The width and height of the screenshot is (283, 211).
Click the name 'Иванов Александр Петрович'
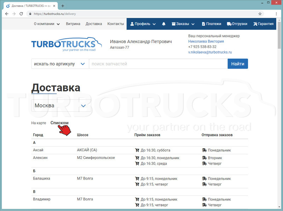coord(141,41)
